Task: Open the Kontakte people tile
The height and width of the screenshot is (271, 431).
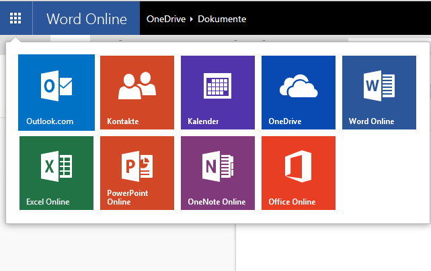Action: (x=137, y=93)
